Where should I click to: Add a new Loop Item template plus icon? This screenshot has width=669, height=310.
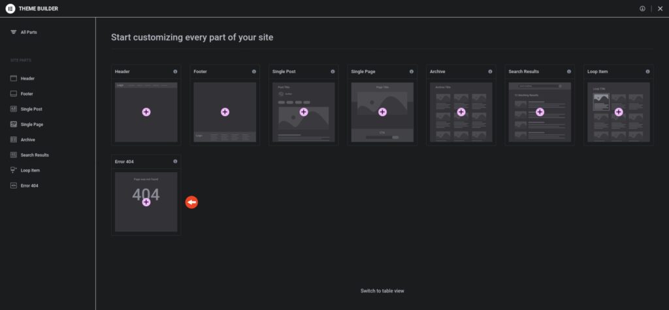pos(619,112)
